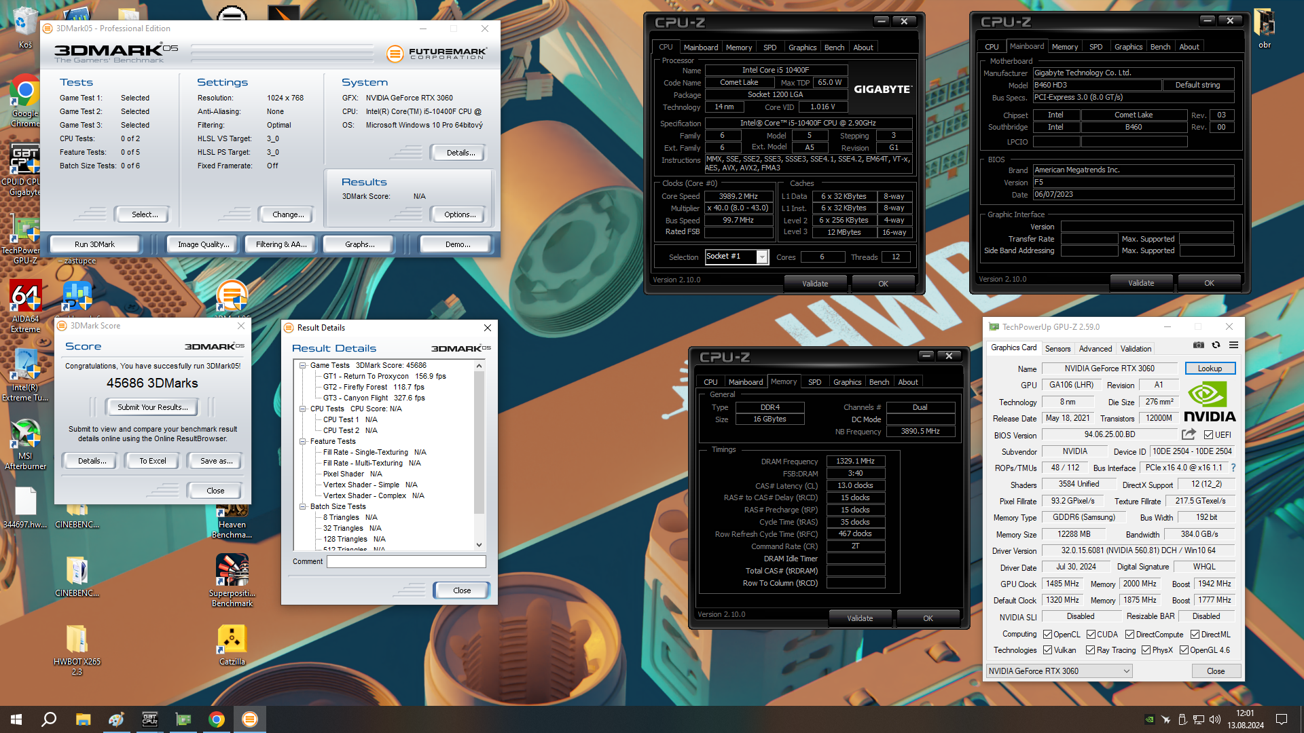Viewport: 1304px width, 733px height.
Task: Click the Lookup button in GPU-Z
Action: pos(1210,369)
